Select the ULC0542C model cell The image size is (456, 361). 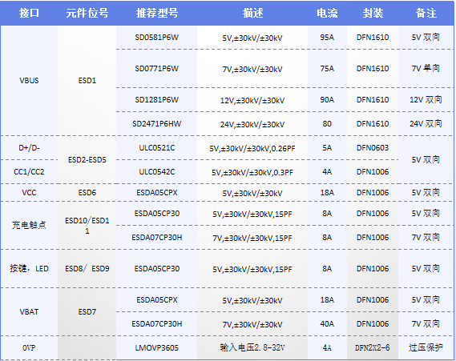coord(157,171)
